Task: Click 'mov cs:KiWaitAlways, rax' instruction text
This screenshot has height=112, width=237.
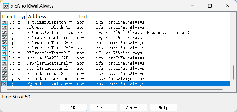Action: pyautogui.click(x=111, y=79)
